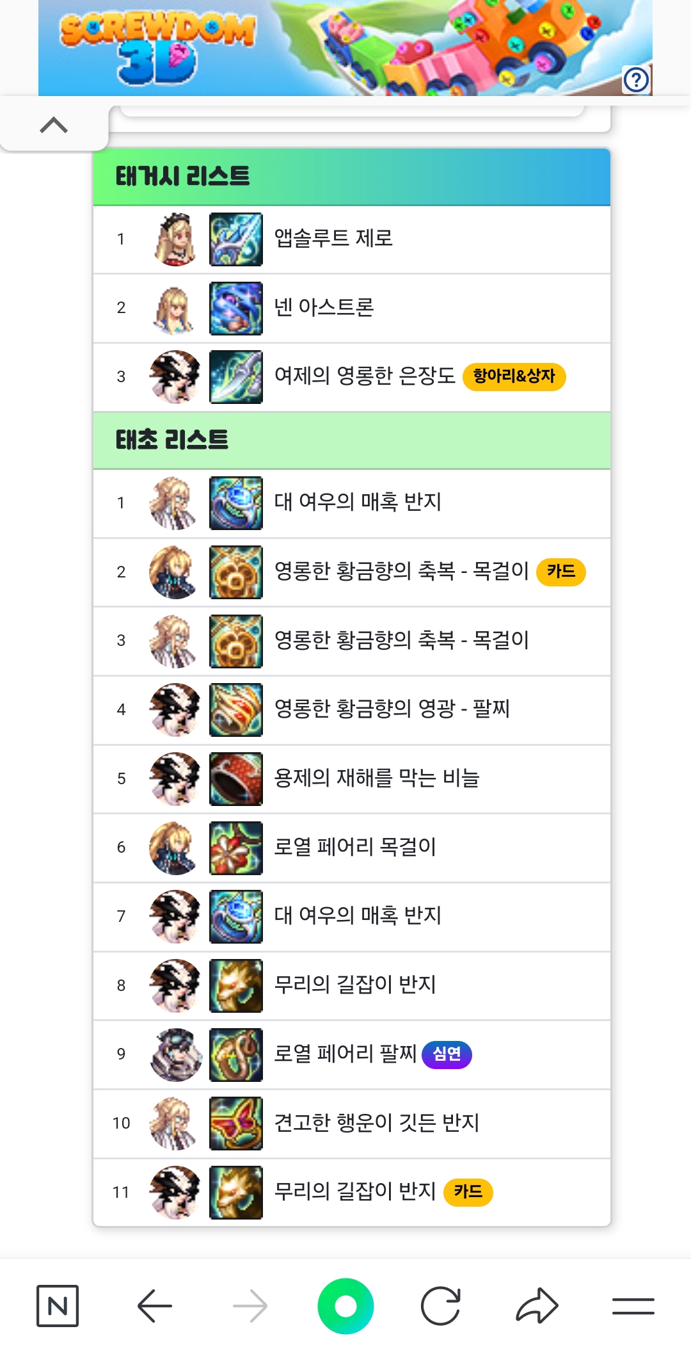Click character avatar beside 영롱한 황금향의 영광 - 팔찌
Viewport: 691px width, 1354px height.
175,709
